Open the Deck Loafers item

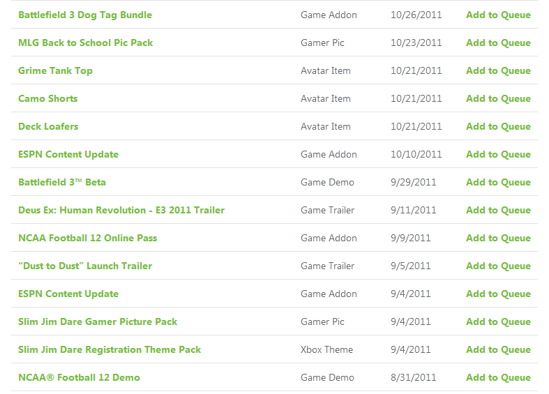pyautogui.click(x=48, y=126)
